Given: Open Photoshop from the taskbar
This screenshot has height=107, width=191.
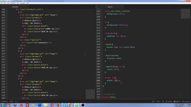Looking at the screenshot, I should click(x=40, y=105).
